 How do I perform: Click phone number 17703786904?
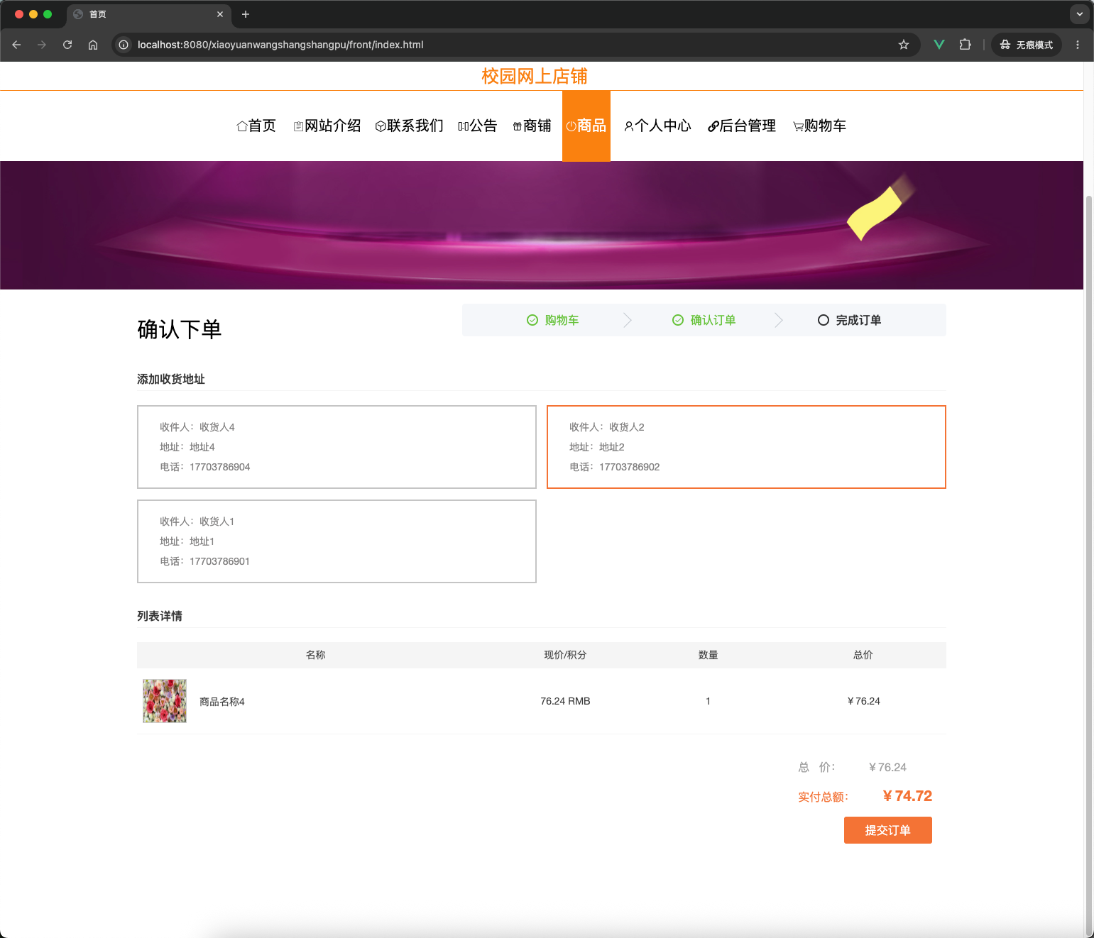tap(219, 467)
